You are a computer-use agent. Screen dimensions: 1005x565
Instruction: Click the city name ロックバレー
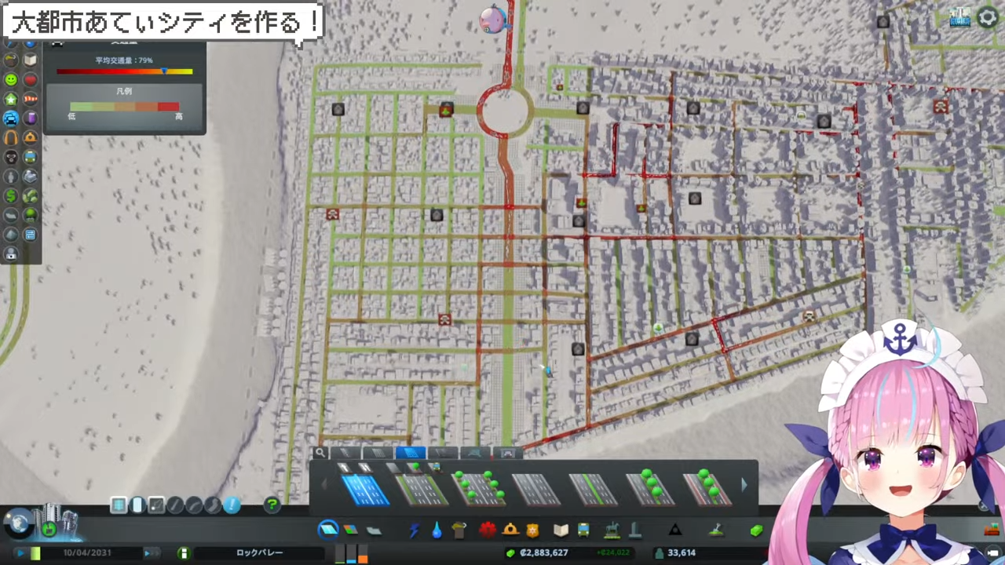pyautogui.click(x=259, y=553)
